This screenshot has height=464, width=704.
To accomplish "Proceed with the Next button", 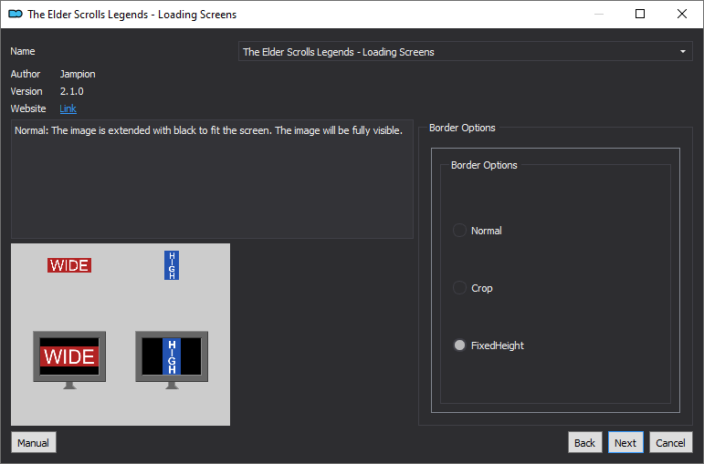I will coord(625,442).
